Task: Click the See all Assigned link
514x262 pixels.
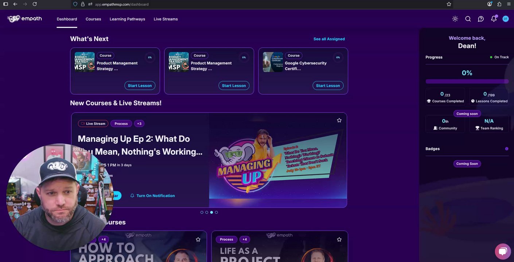Action: pyautogui.click(x=329, y=39)
